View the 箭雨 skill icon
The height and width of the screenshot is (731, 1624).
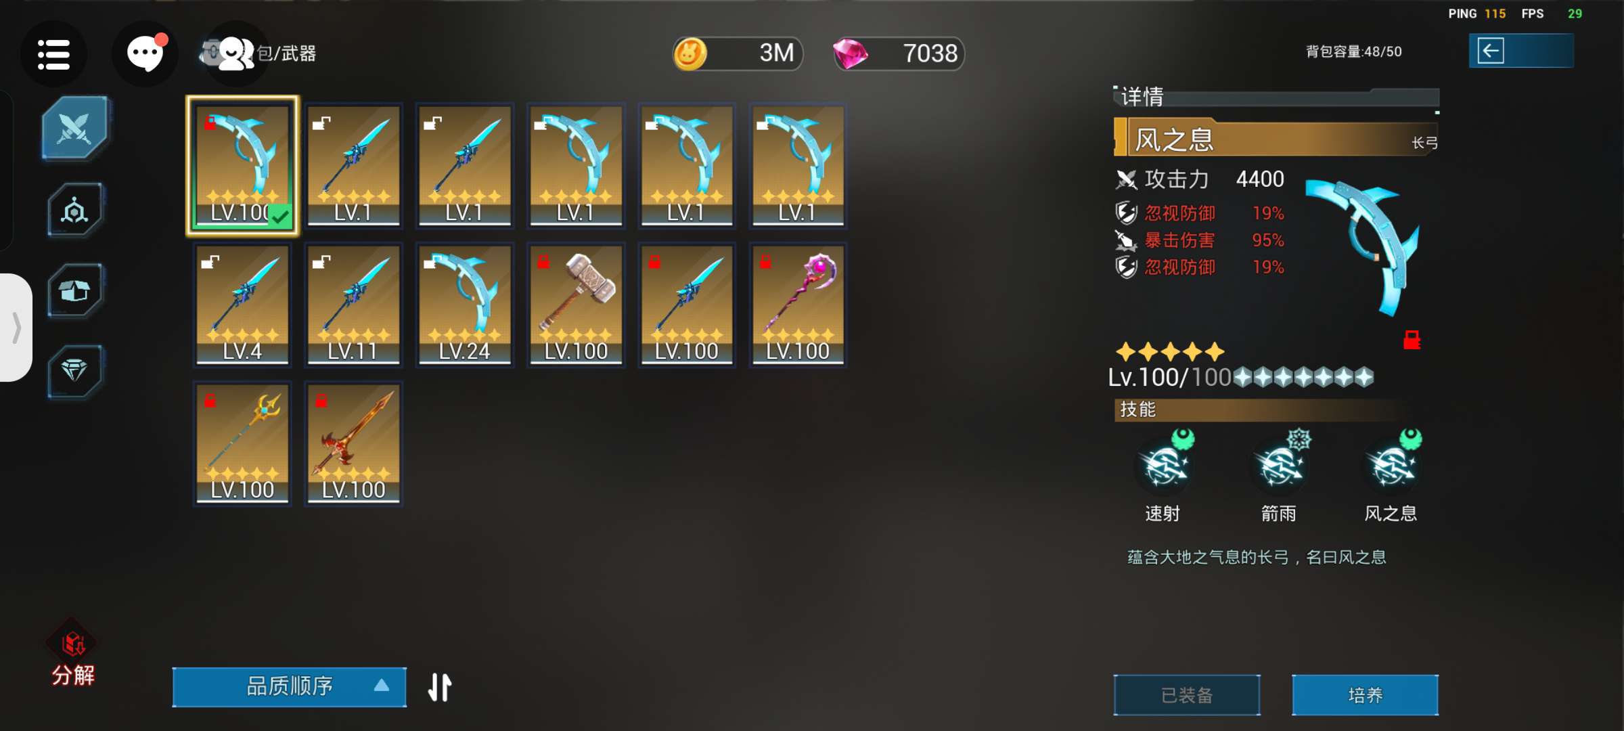(1279, 465)
